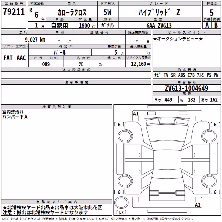Click the first registration year R 6
Screen dimensions: 222x222
(x=34, y=13)
